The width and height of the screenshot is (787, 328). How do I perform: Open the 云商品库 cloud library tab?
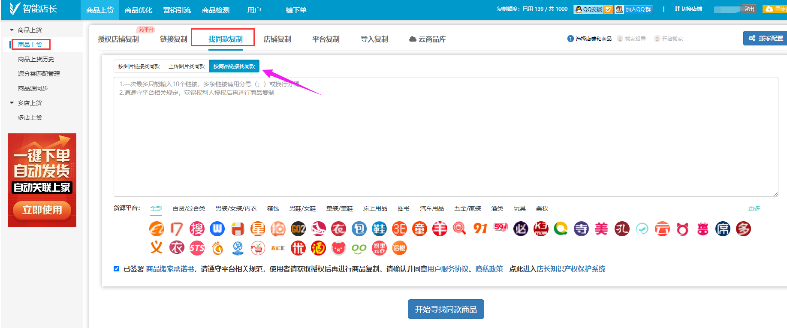428,39
